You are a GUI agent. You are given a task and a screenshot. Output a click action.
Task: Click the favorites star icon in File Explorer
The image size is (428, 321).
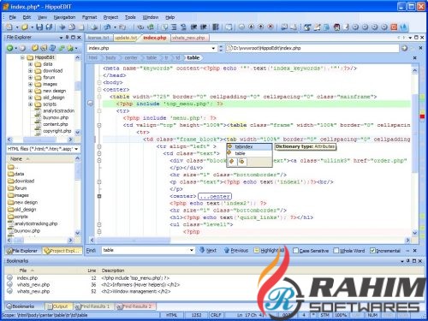[70, 48]
